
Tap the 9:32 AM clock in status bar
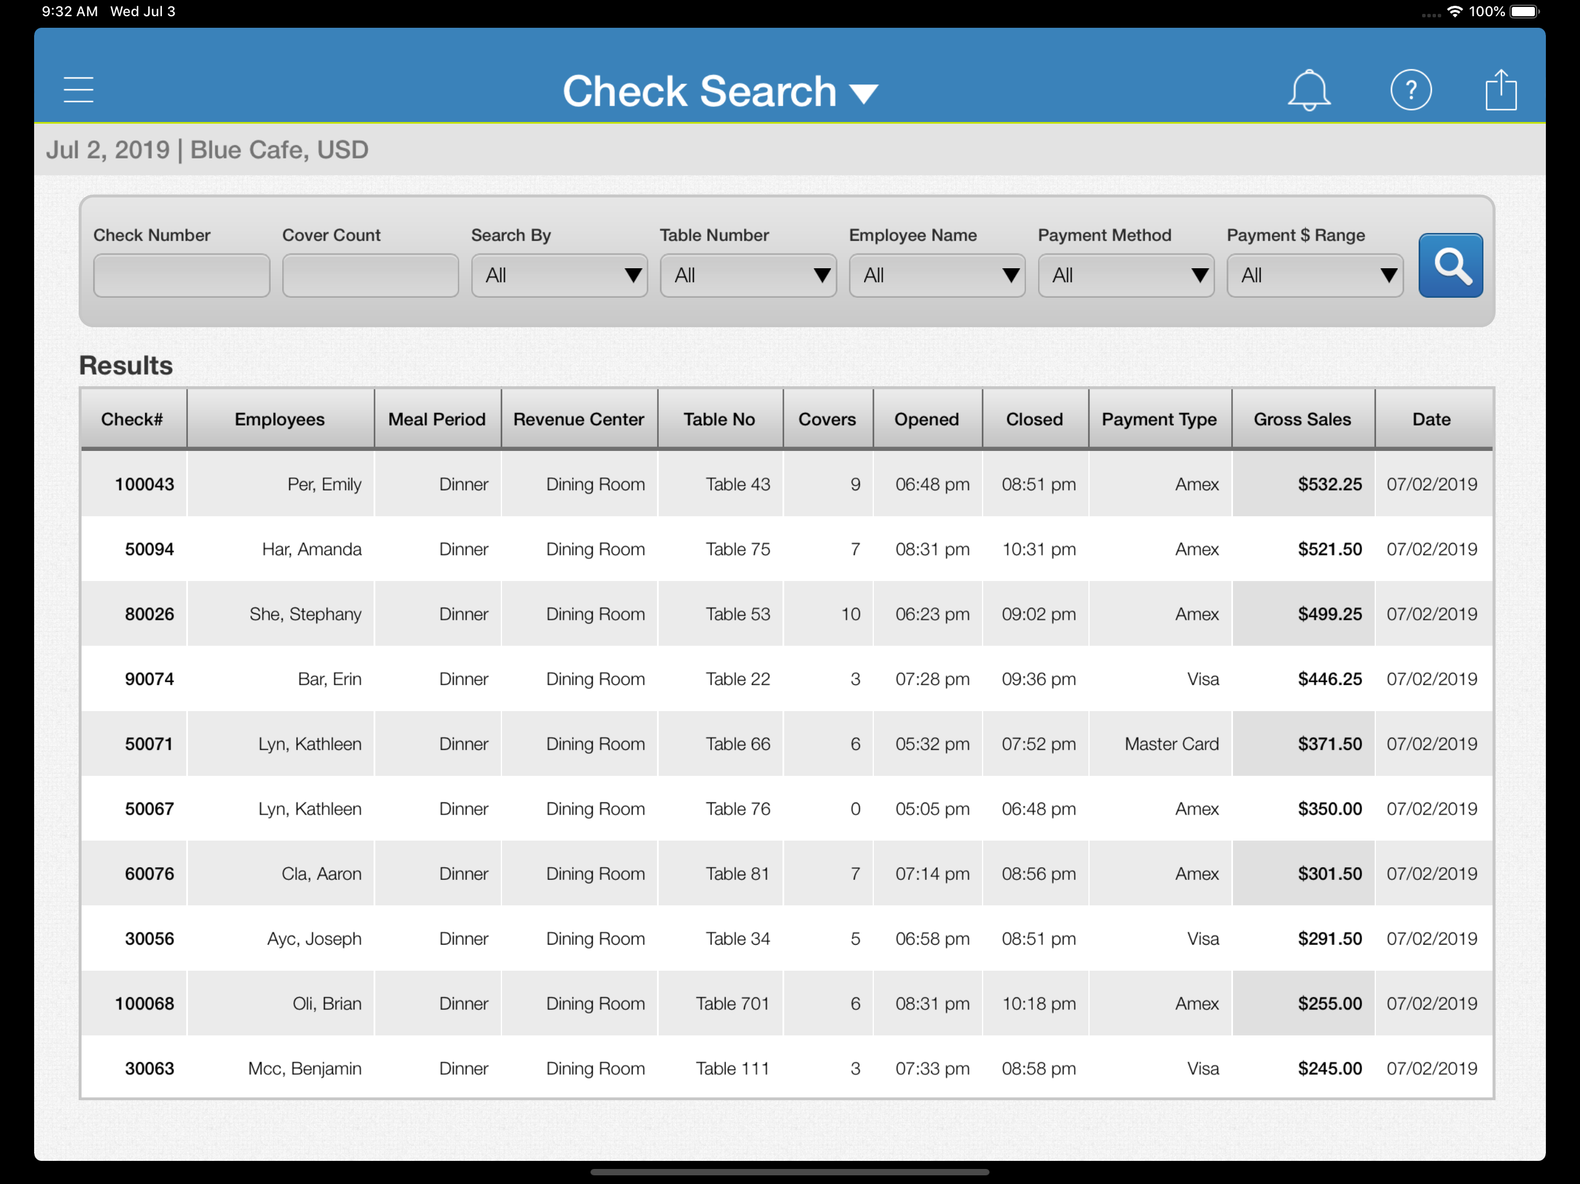pyautogui.click(x=69, y=12)
